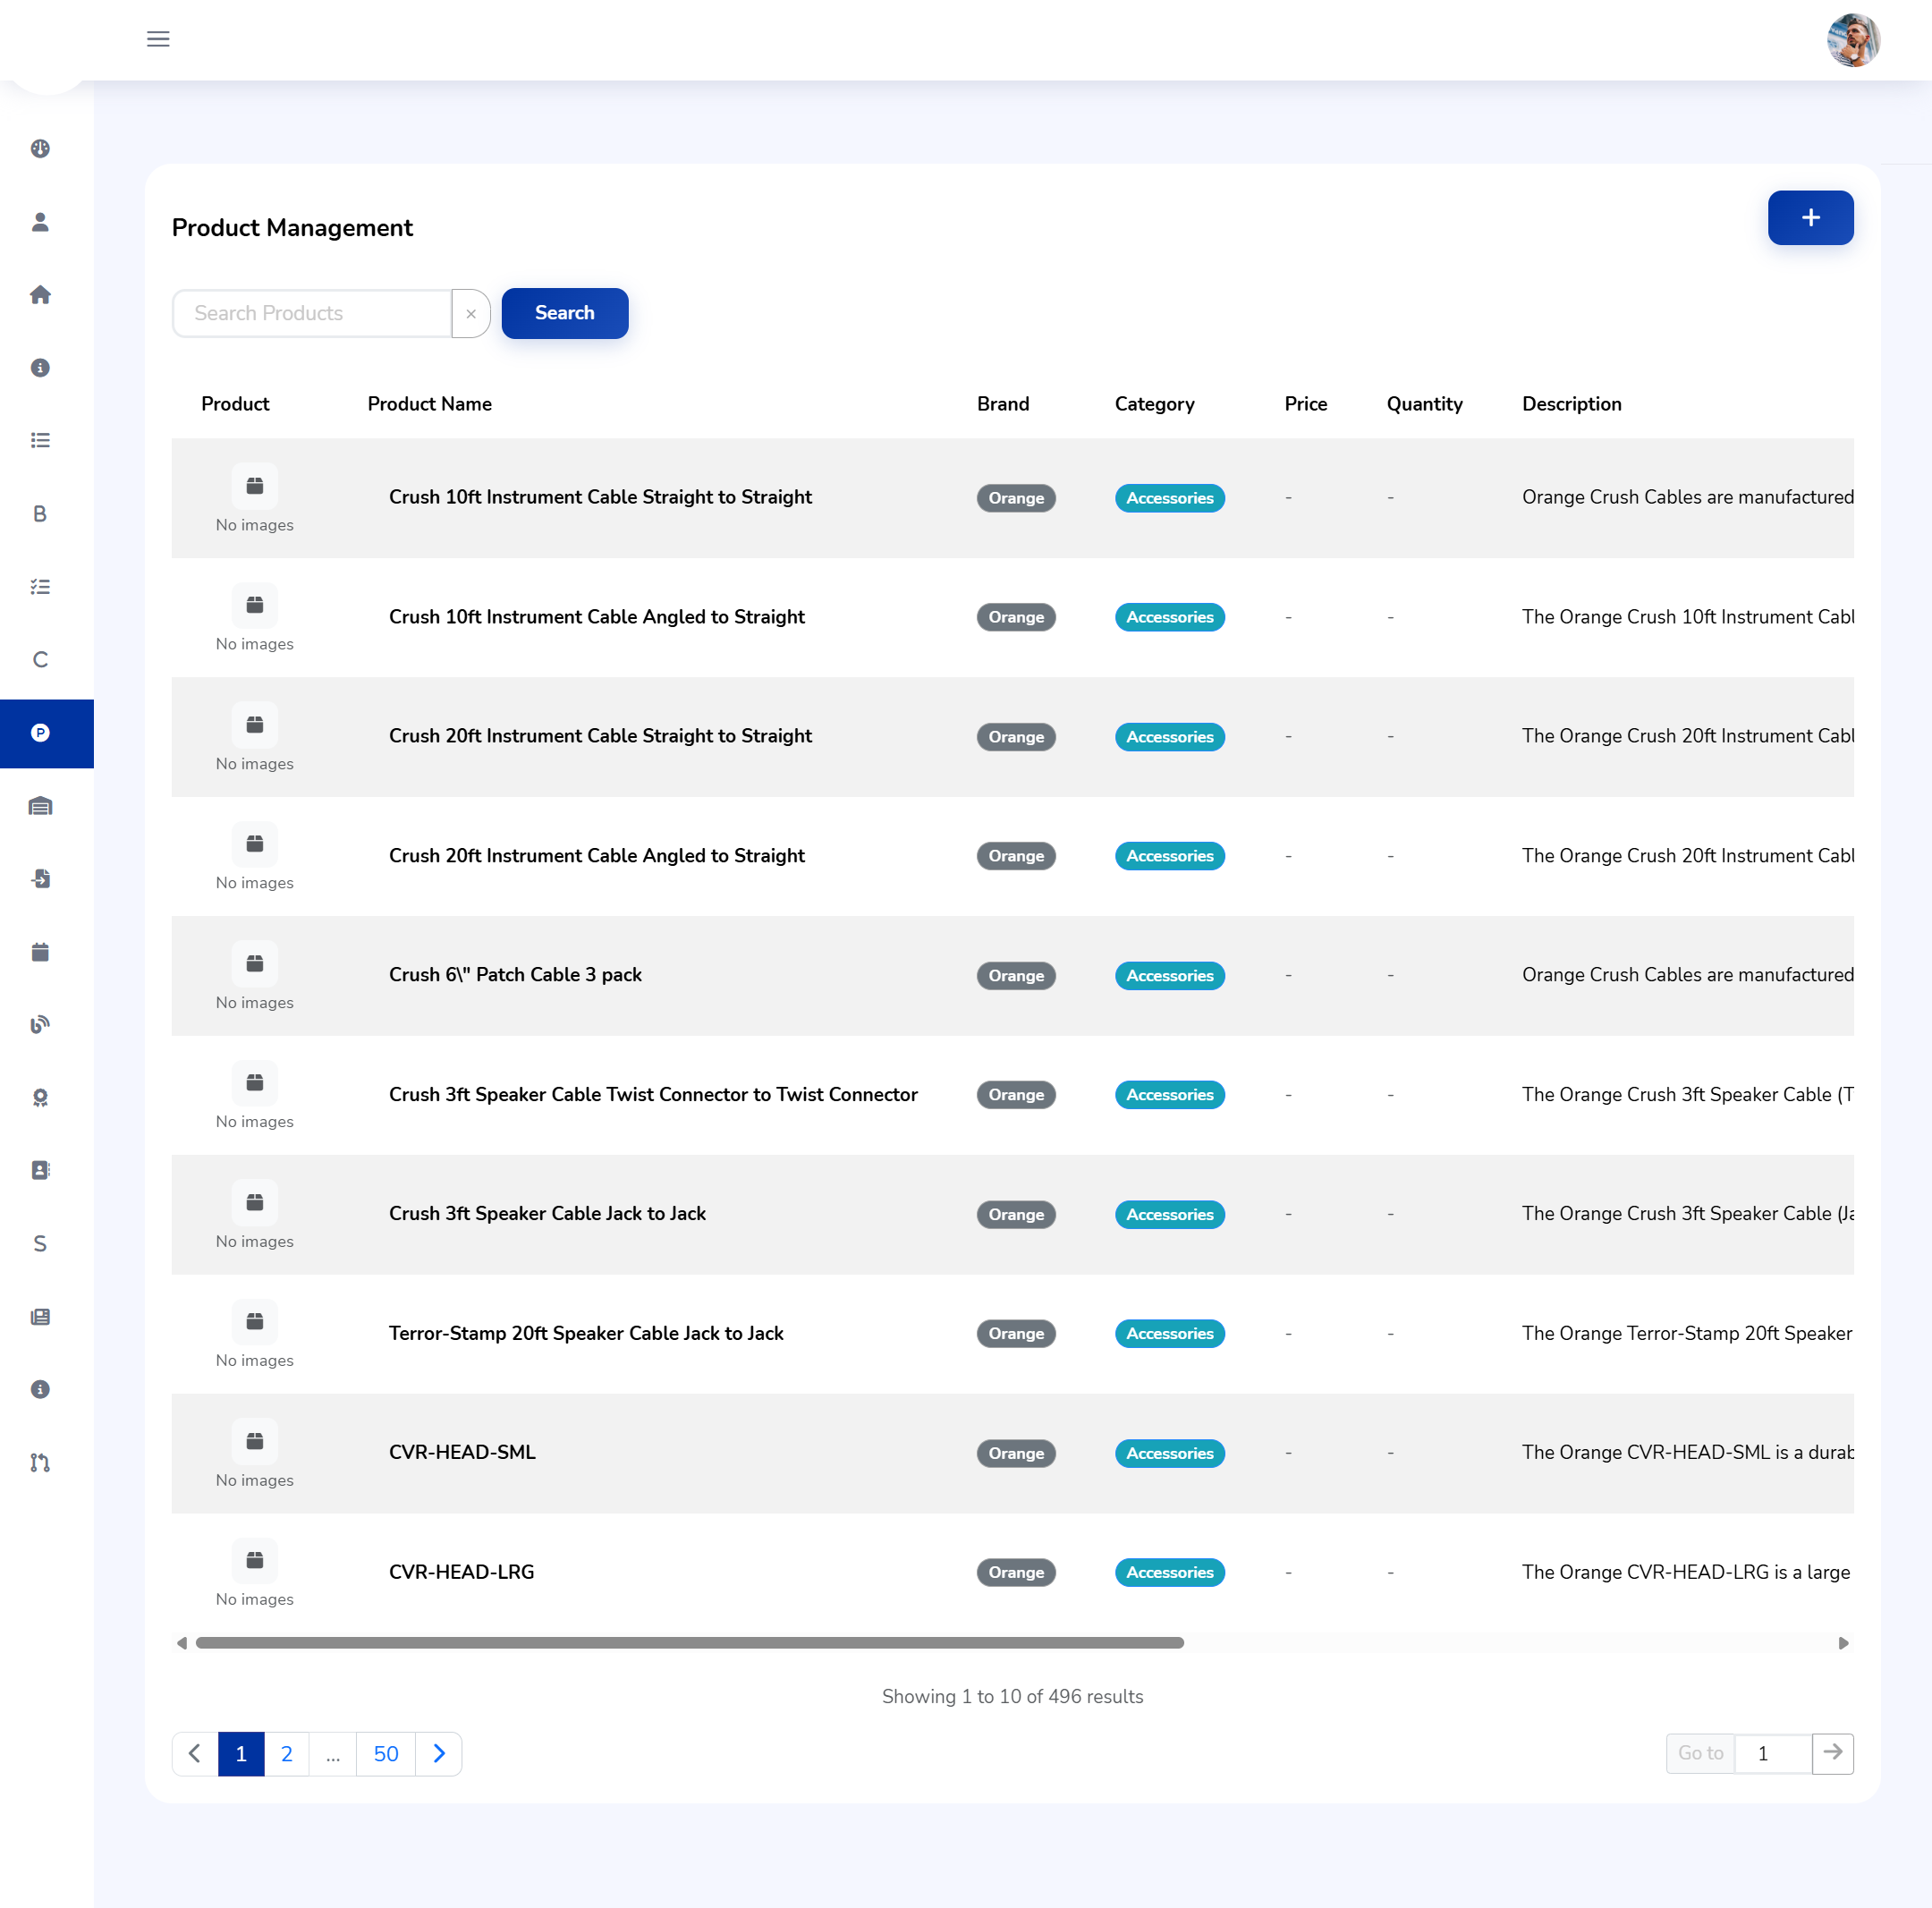
Task: Click the scrollbar left arrow
Action: coord(181,1643)
